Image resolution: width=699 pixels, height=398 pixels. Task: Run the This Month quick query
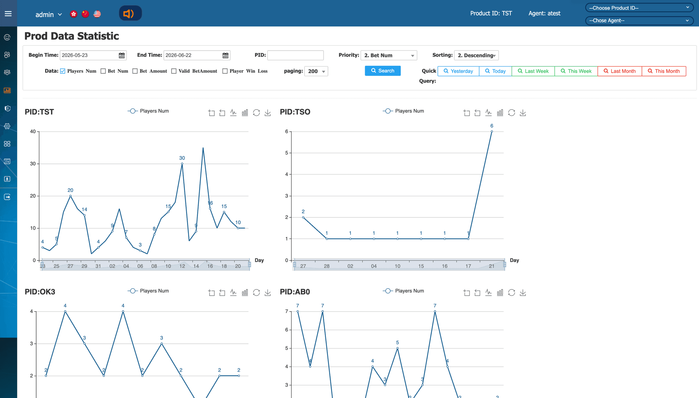coord(664,71)
